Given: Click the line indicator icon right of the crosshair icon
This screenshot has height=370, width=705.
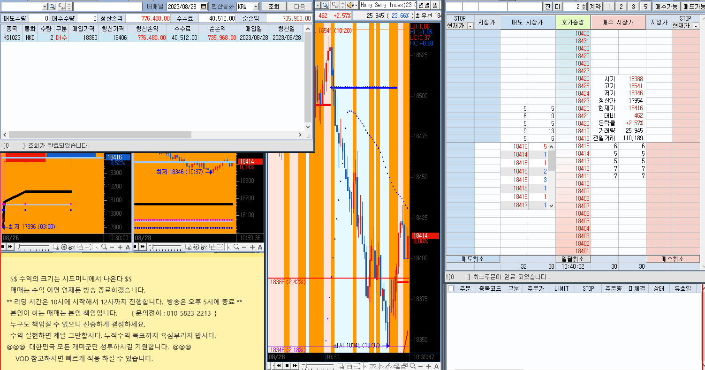Looking at the screenshot, I should click(x=372, y=365).
